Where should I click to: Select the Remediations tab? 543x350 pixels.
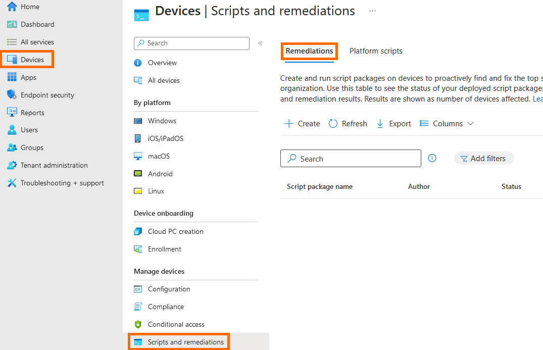point(309,51)
